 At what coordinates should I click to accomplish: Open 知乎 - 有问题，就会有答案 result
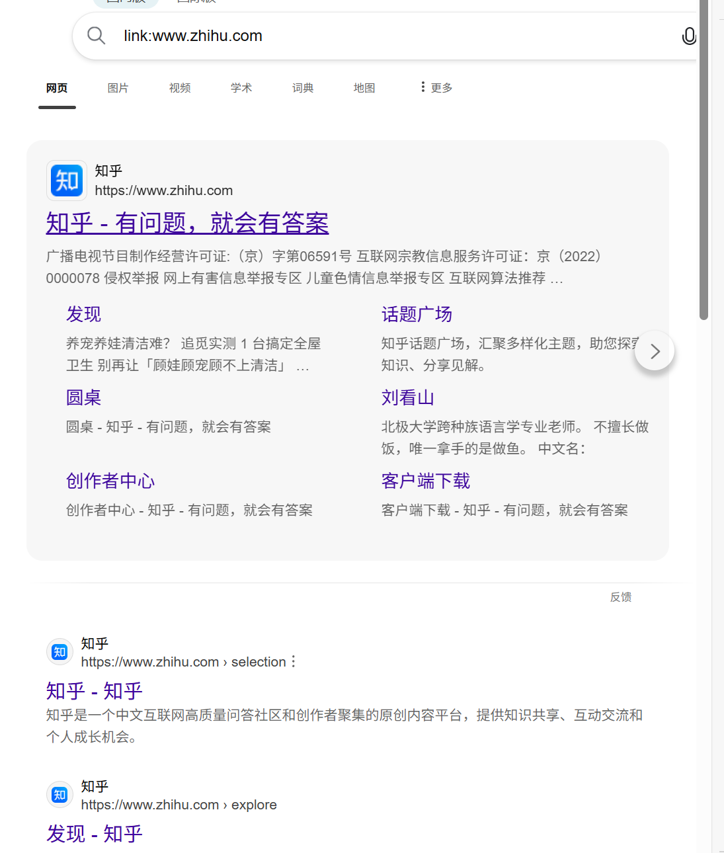tap(187, 223)
